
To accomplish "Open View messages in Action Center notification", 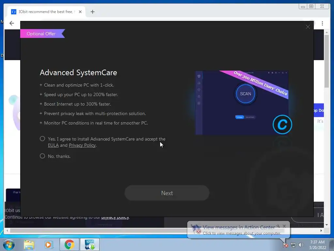I will 239,227.
